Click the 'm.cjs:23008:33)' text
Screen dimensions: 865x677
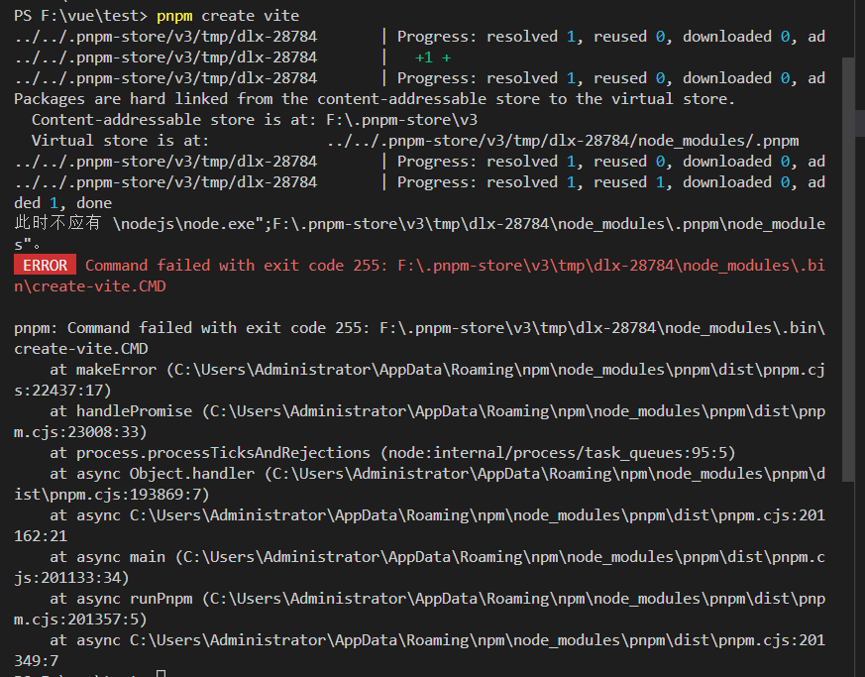[80, 432]
